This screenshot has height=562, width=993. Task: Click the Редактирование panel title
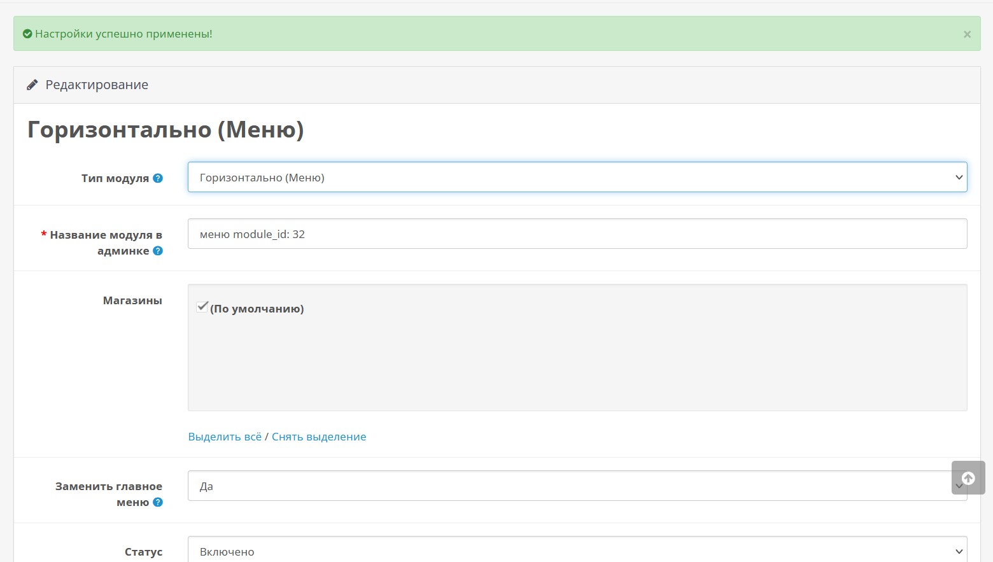[x=97, y=85]
